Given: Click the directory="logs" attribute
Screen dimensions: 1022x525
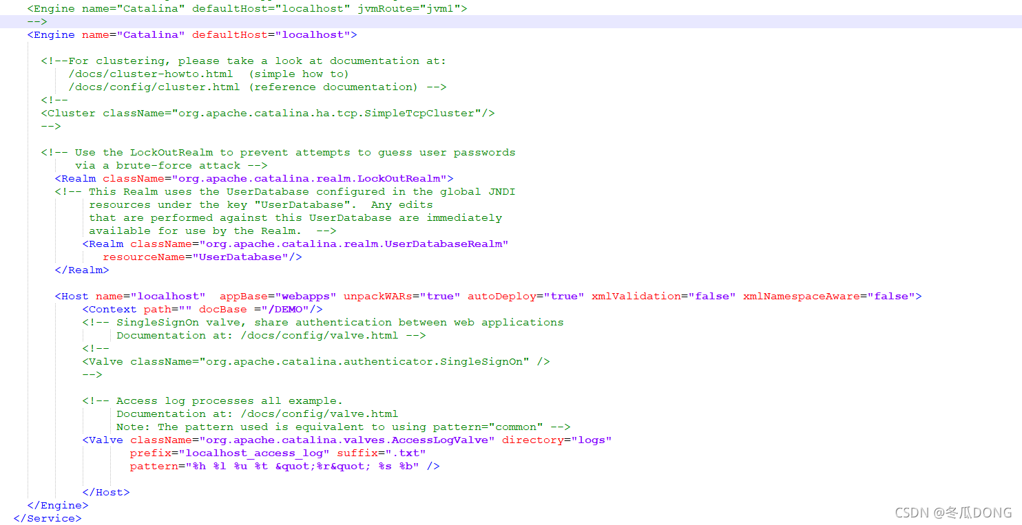Looking at the screenshot, I should pos(556,440).
